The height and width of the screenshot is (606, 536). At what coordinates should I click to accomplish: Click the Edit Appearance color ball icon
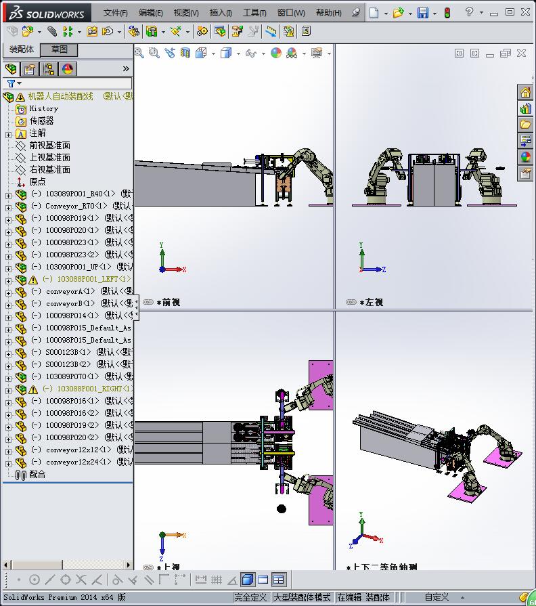pyautogui.click(x=276, y=53)
